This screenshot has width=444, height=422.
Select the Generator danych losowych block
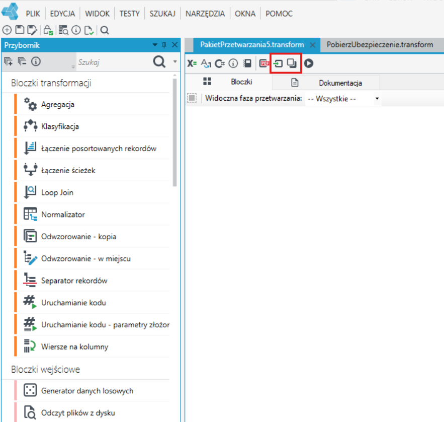tap(93, 391)
